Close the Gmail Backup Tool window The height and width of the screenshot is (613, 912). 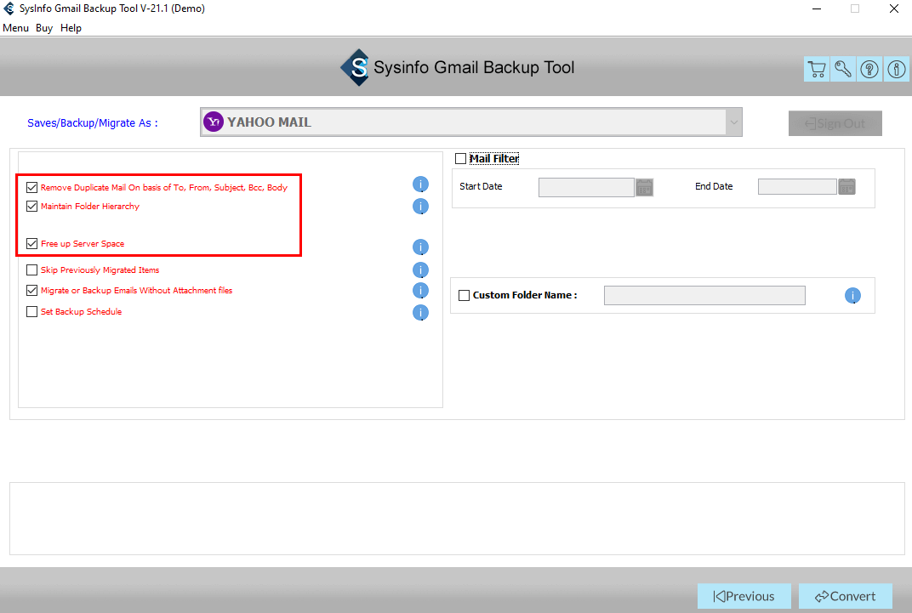click(x=894, y=9)
